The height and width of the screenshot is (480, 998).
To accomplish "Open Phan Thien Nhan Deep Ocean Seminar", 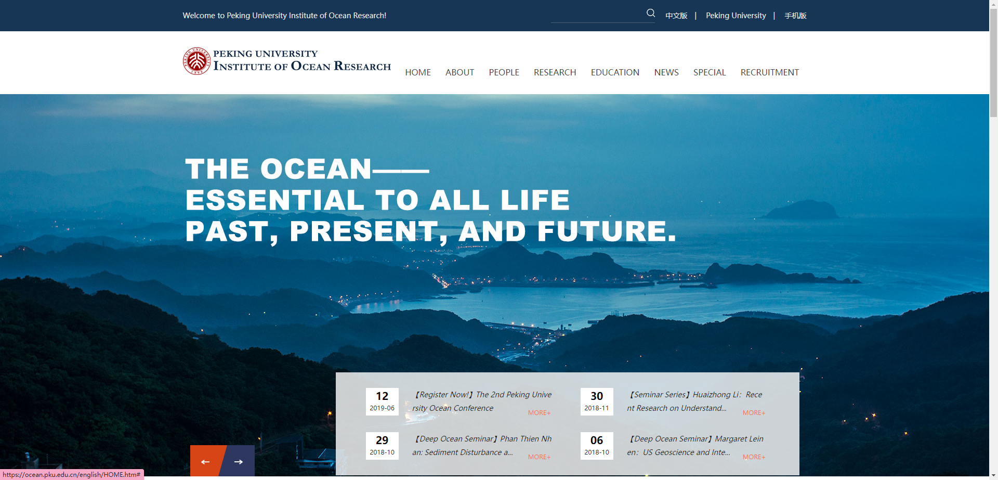I will (482, 446).
